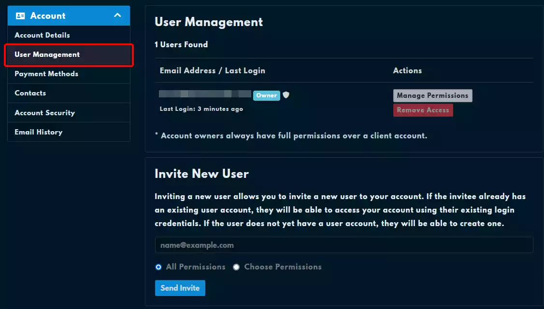Click the invite email input field
Image resolution: width=544 pixels, height=309 pixels.
click(x=344, y=245)
